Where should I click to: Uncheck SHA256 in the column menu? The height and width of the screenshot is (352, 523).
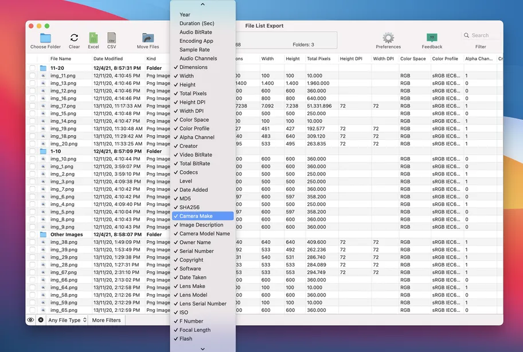pyautogui.click(x=203, y=207)
